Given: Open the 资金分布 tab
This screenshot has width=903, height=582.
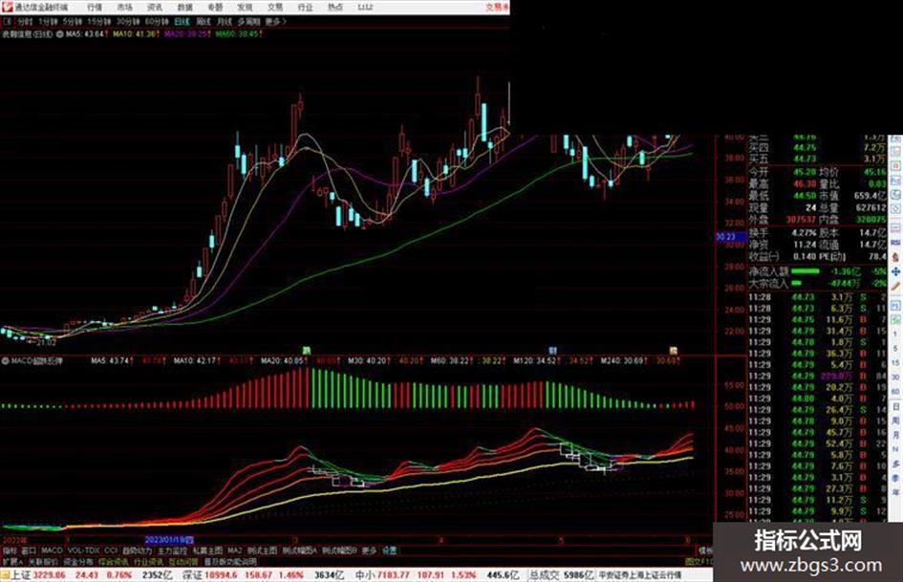Looking at the screenshot, I should 78,561.
